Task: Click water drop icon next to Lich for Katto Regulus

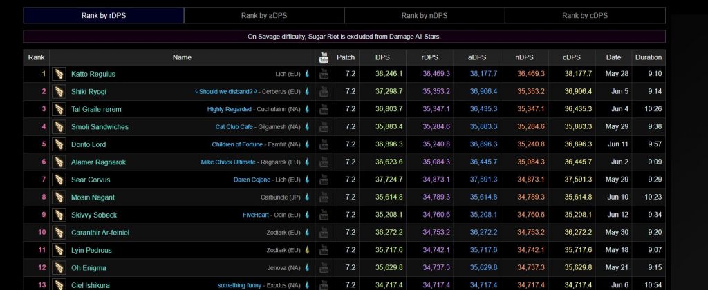Action: click(307, 74)
